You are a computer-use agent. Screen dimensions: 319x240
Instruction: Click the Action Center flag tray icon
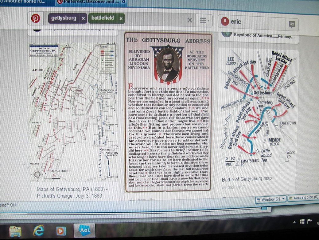tap(309, 221)
